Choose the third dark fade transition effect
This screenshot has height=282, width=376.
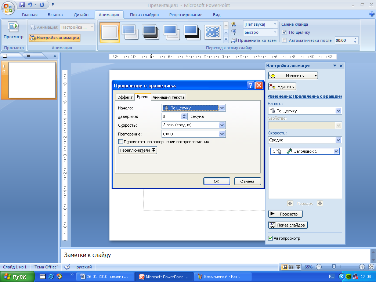tap(151, 32)
